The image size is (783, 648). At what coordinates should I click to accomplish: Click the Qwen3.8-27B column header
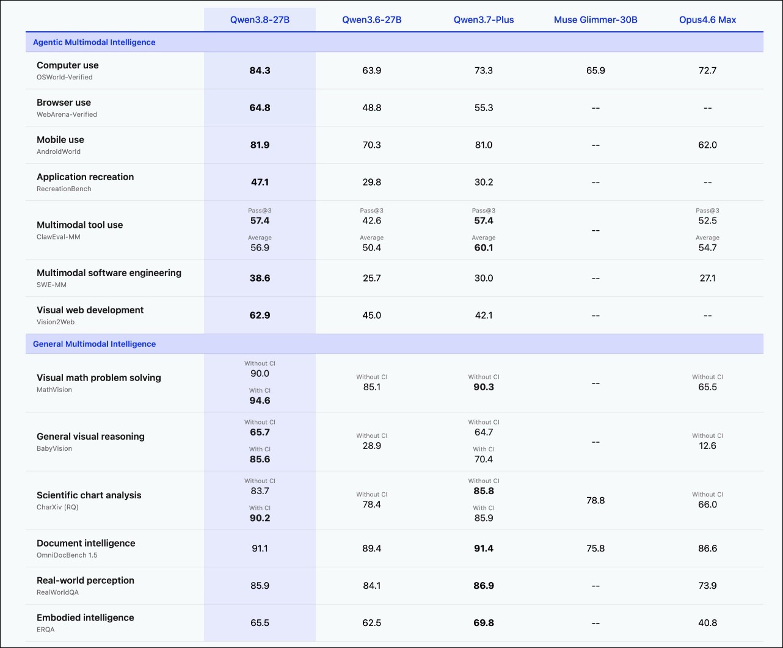point(260,20)
